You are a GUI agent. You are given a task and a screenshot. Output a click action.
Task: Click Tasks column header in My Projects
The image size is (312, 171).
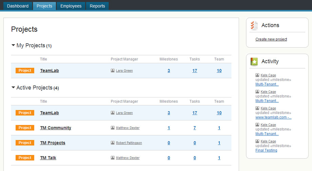[195, 59]
